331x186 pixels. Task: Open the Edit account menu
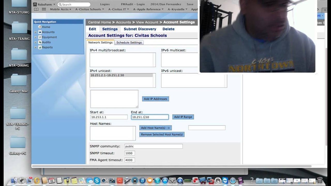92,29
